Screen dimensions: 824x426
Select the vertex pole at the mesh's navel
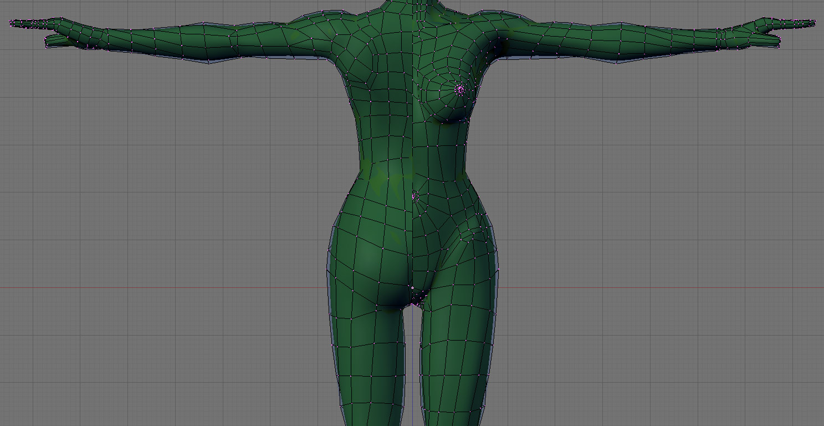click(414, 196)
